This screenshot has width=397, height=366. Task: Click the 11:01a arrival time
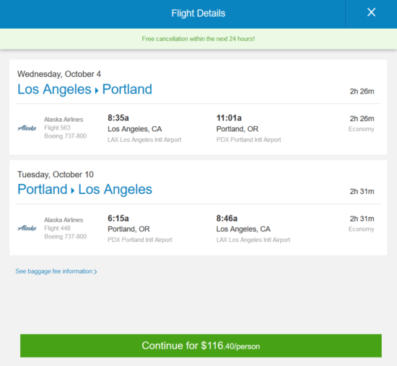coord(229,117)
